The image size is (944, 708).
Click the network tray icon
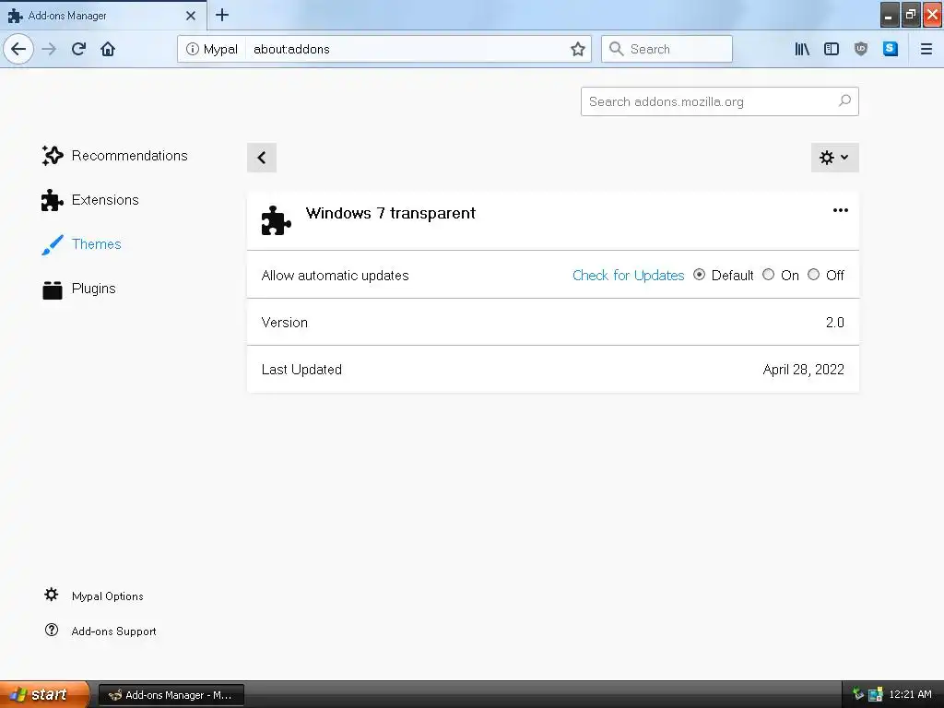coord(876,695)
